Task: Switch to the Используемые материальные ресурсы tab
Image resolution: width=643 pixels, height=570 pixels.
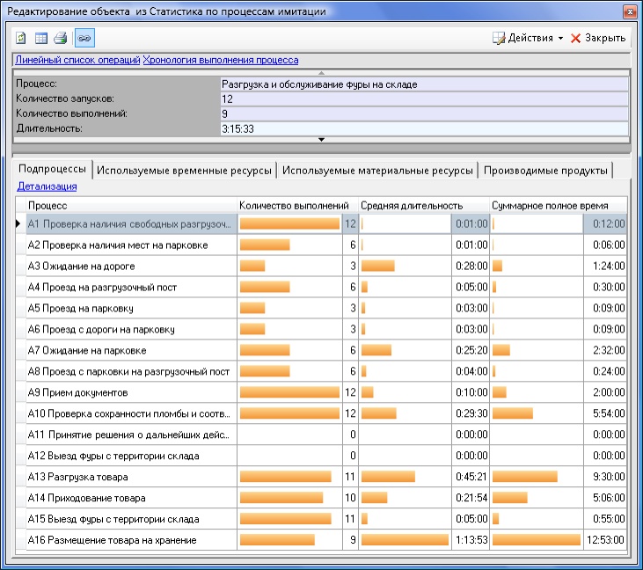Action: click(377, 169)
